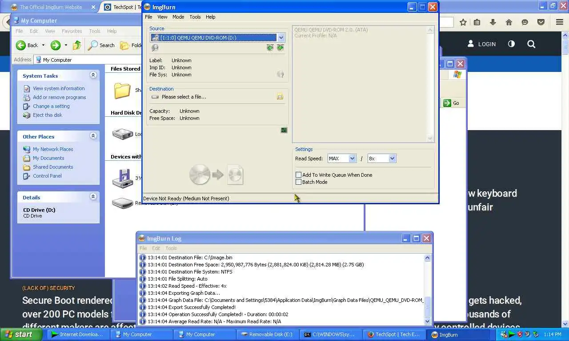Select the 3½ Floppy drive icon
Image resolution: width=569 pixels, height=341 pixels.
(x=122, y=178)
